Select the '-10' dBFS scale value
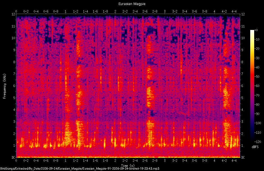The image size is (264, 171). click(257, 39)
